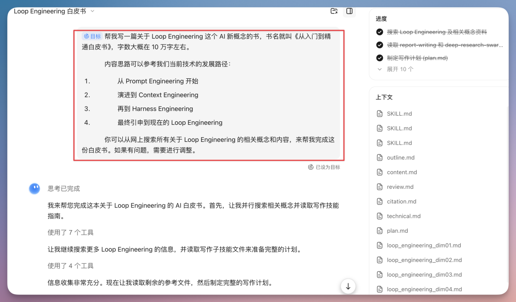Open the outline.md file icon
This screenshot has height=302, width=516.
pyautogui.click(x=379, y=158)
